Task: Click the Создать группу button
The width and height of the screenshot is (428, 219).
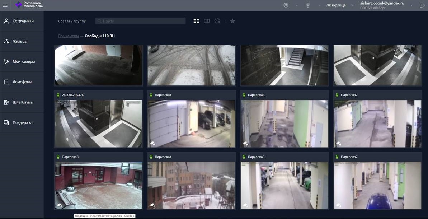Action: pyautogui.click(x=72, y=21)
